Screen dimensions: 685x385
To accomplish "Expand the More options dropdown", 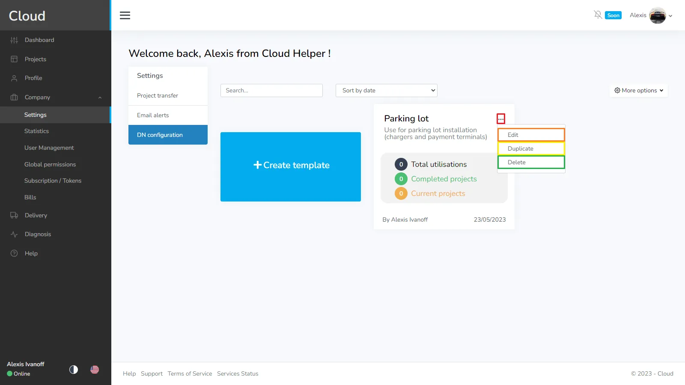I will 638,90.
